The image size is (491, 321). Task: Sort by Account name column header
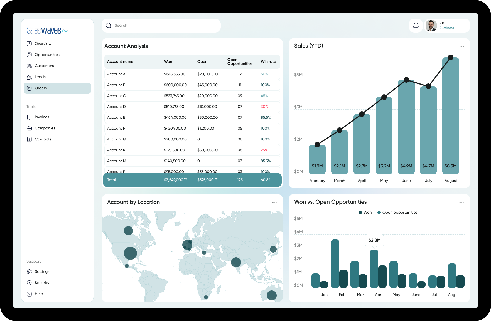coord(120,62)
